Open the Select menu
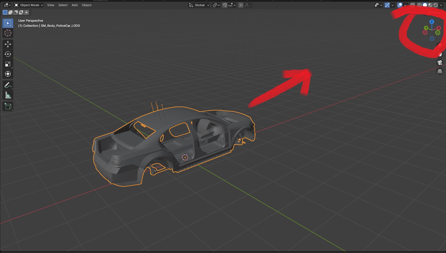This screenshot has height=253, width=446. (x=63, y=5)
